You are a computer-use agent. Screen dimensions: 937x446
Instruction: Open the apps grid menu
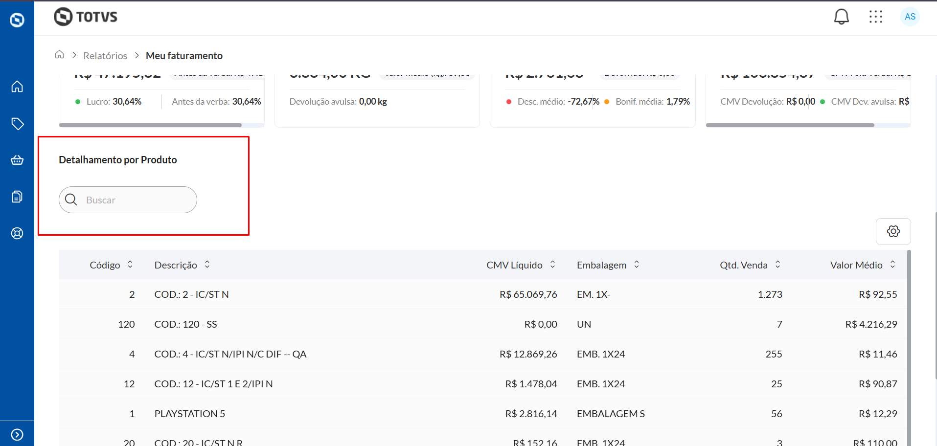point(875,17)
